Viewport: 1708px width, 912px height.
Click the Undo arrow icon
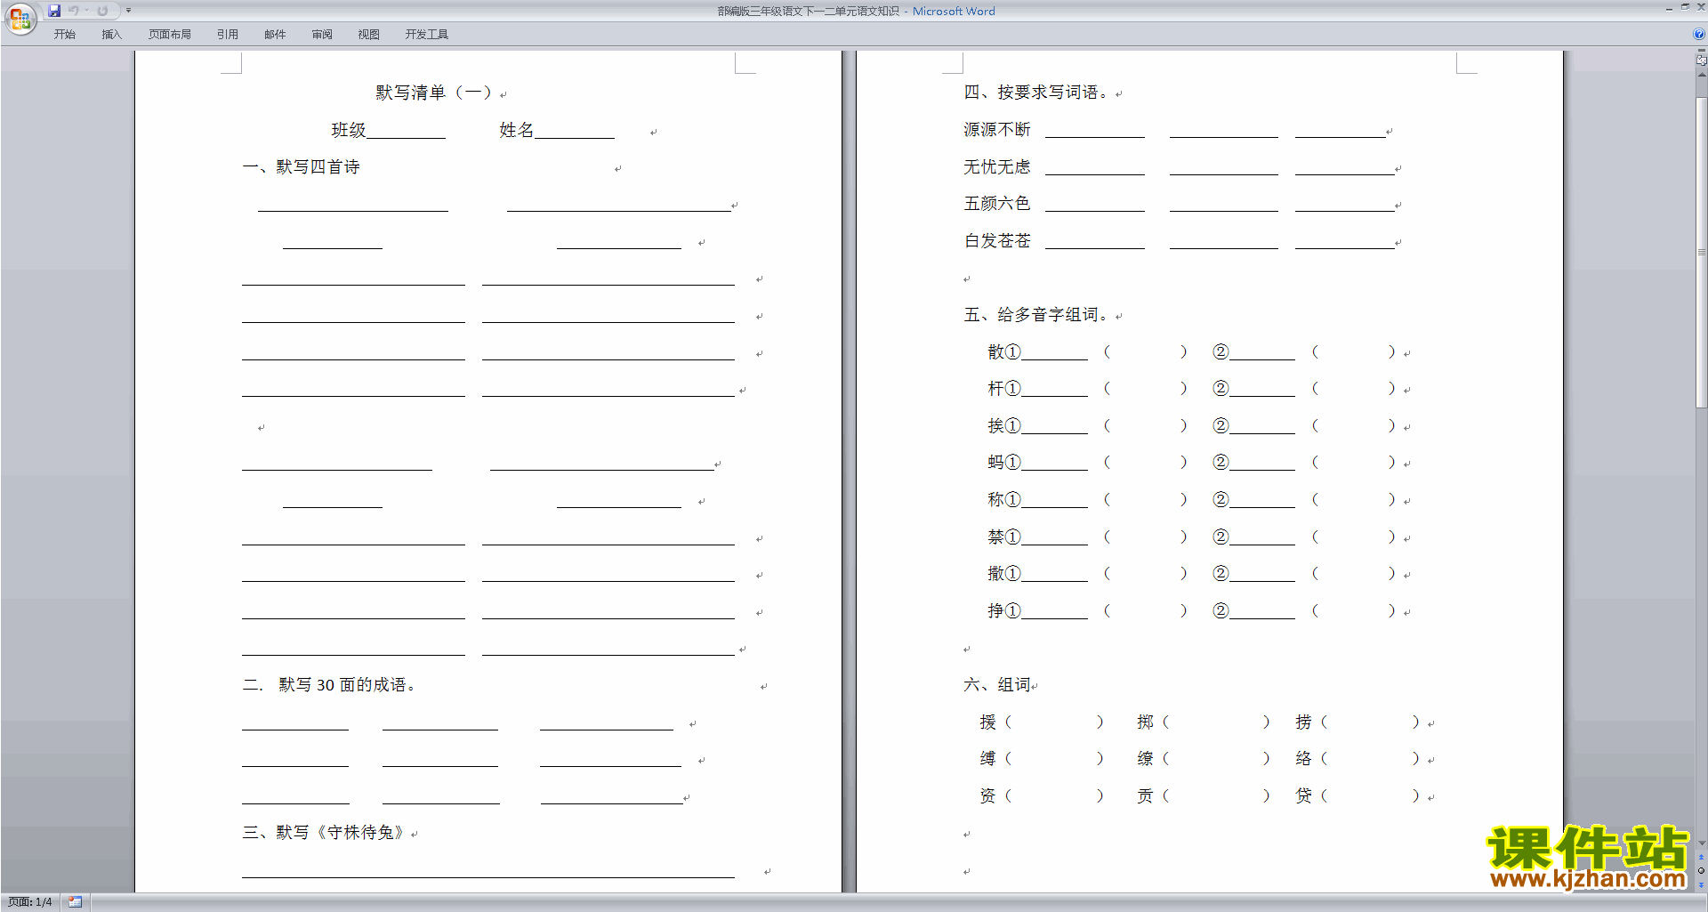point(74,11)
